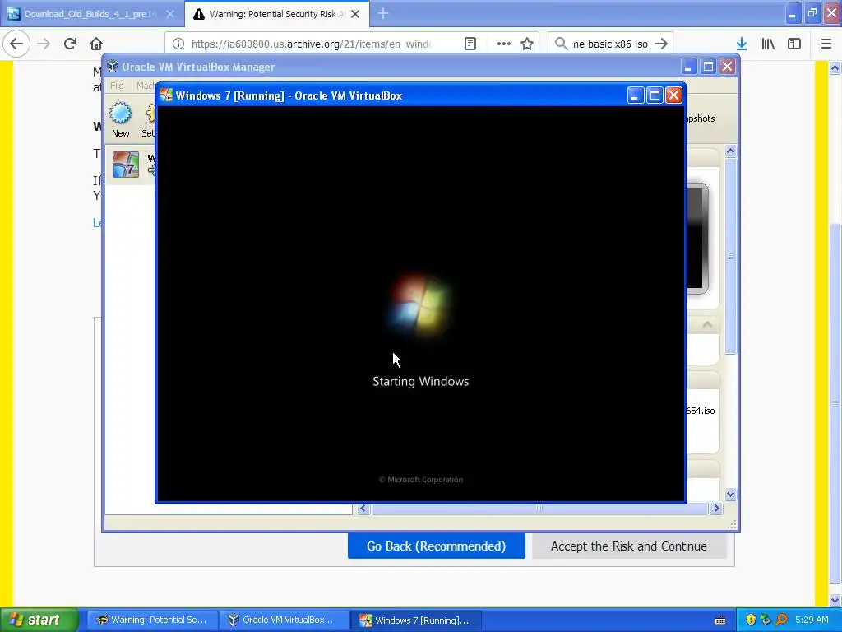Minimize the Windows 7 [Running] VM window
The height and width of the screenshot is (632, 842).
(x=636, y=95)
